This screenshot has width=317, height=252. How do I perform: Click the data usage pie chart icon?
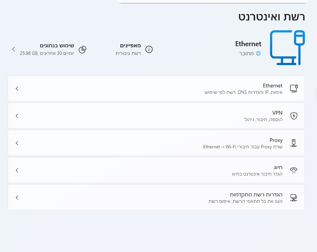[x=83, y=50]
